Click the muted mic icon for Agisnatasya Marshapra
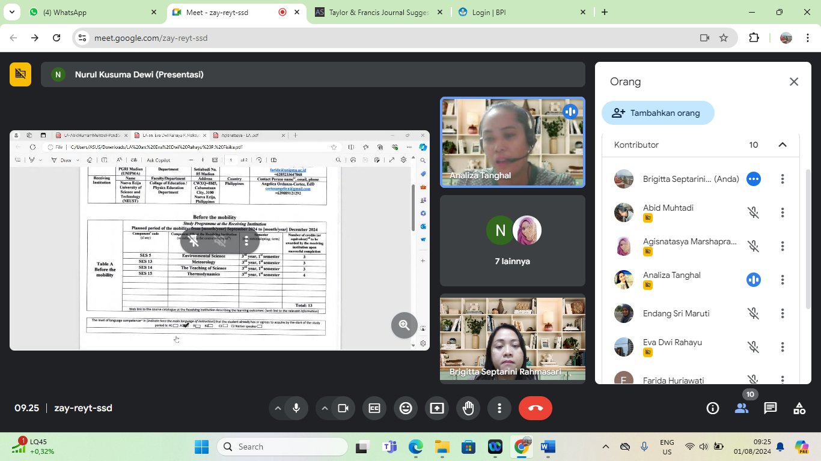 pos(754,246)
